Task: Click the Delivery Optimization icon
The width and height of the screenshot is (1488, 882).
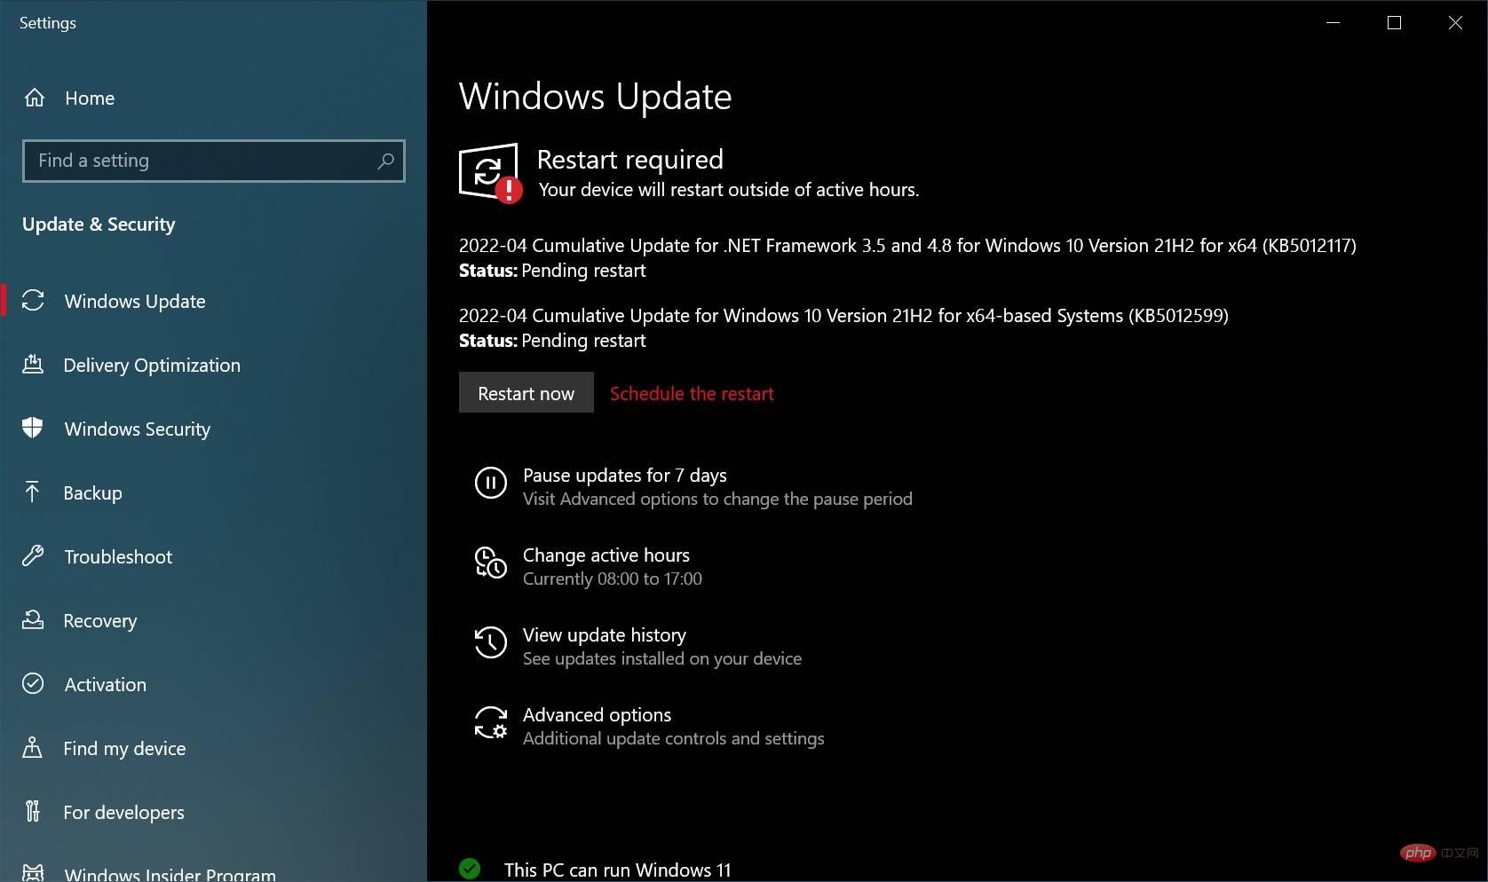Action: (x=33, y=365)
